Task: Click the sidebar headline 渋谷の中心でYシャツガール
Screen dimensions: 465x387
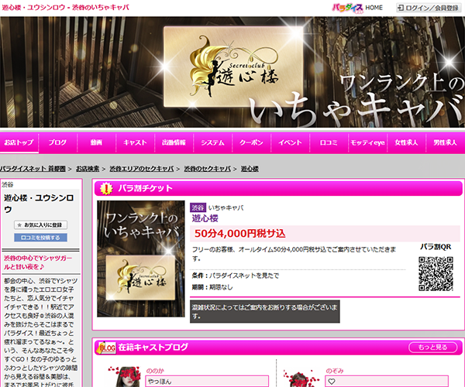Action: [38, 262]
